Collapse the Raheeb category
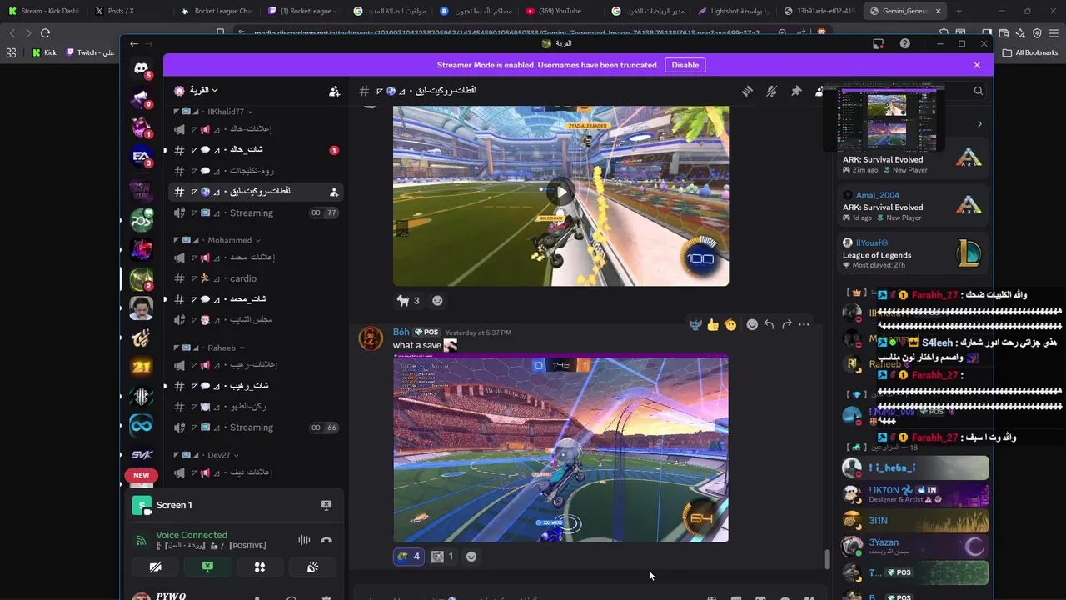1066x600 pixels. click(208, 347)
